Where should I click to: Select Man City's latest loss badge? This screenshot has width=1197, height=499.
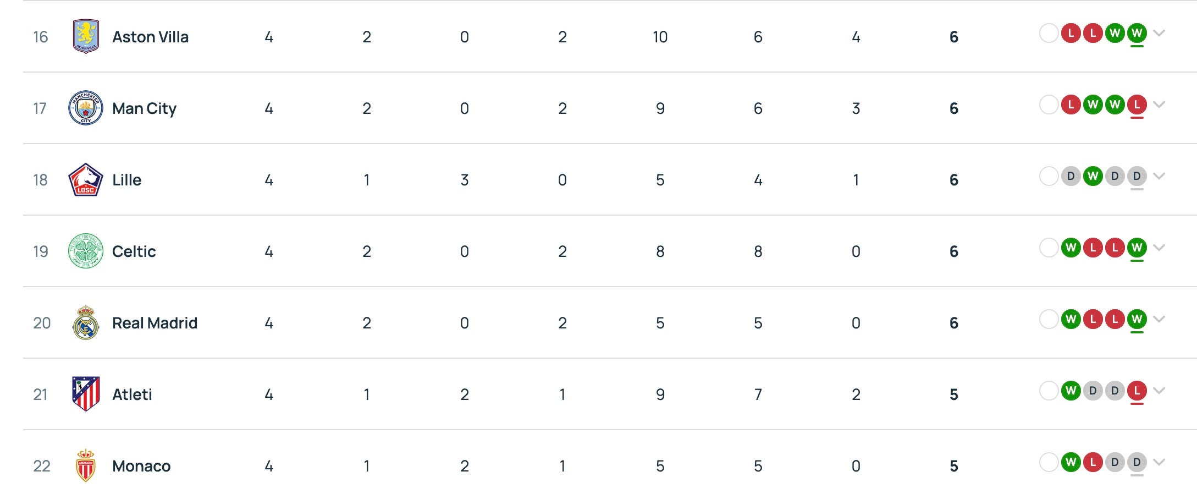(x=1137, y=105)
